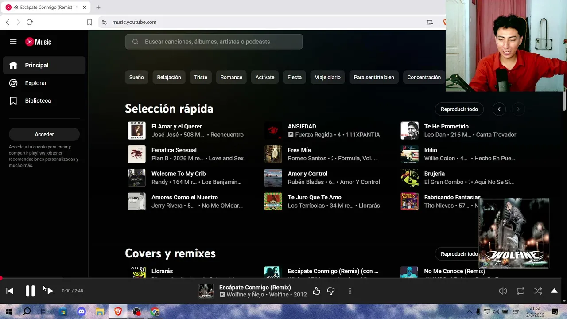The width and height of the screenshot is (567, 319).
Task: Click the now-playing album thumbnail in player bar
Action: click(x=206, y=291)
